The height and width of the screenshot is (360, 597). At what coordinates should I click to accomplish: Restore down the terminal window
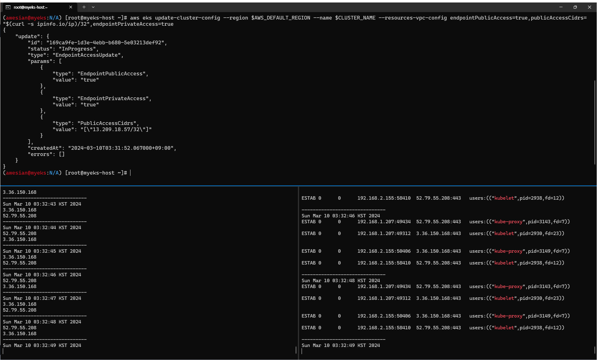coord(575,7)
